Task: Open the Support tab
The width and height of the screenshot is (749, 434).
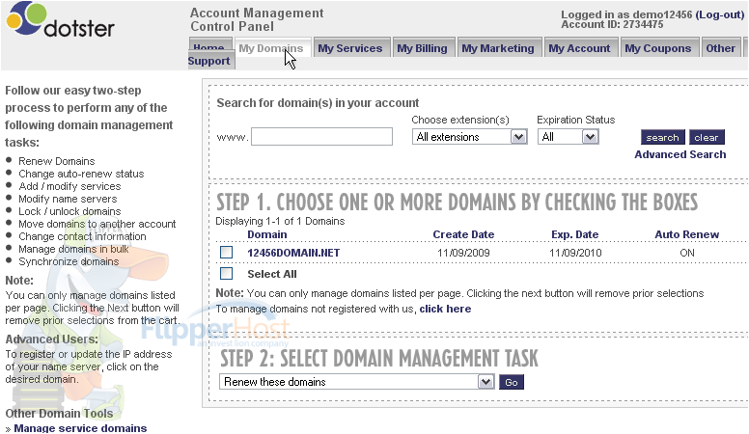Action: 209,61
